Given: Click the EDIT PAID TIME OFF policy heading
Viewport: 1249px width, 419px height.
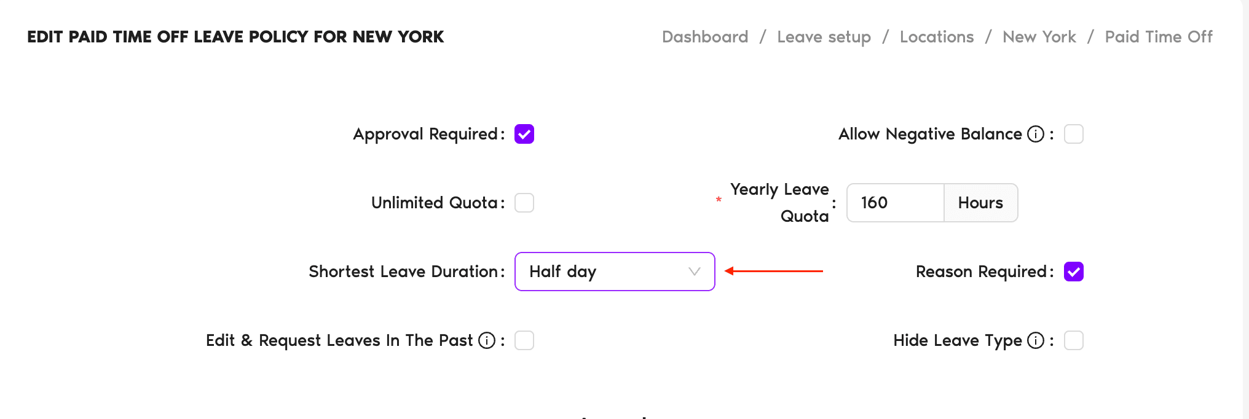Looking at the screenshot, I should [x=235, y=37].
